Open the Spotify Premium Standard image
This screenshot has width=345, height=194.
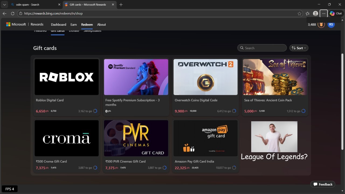coord(136,77)
